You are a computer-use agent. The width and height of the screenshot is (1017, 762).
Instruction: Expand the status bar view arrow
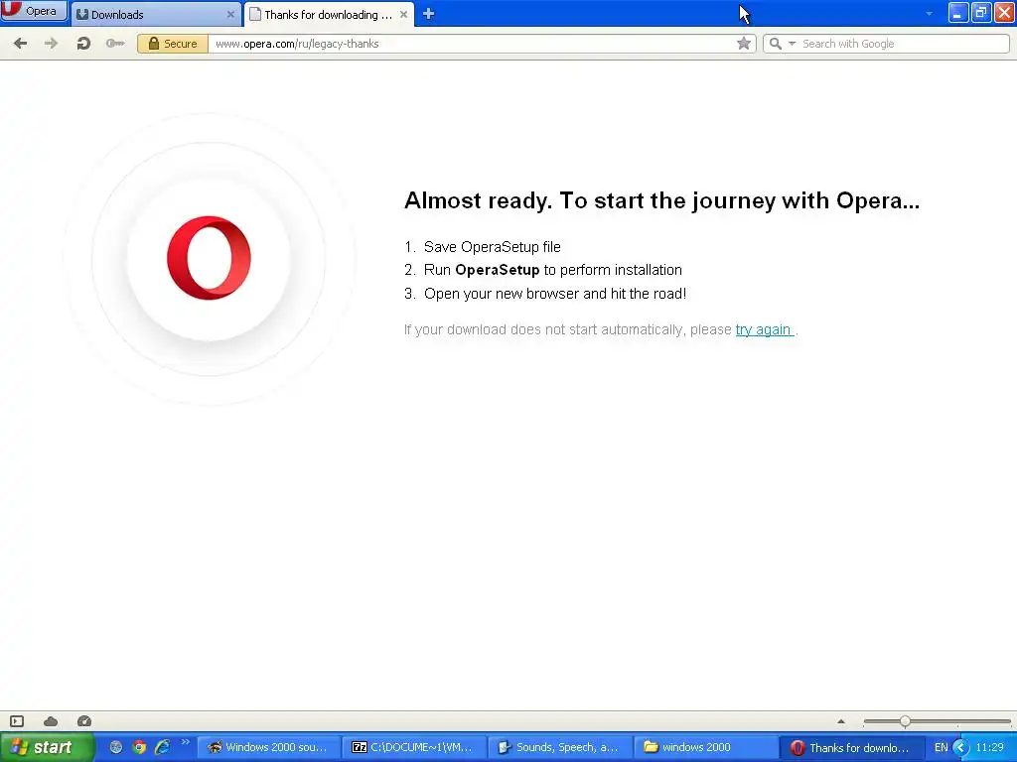point(841,721)
